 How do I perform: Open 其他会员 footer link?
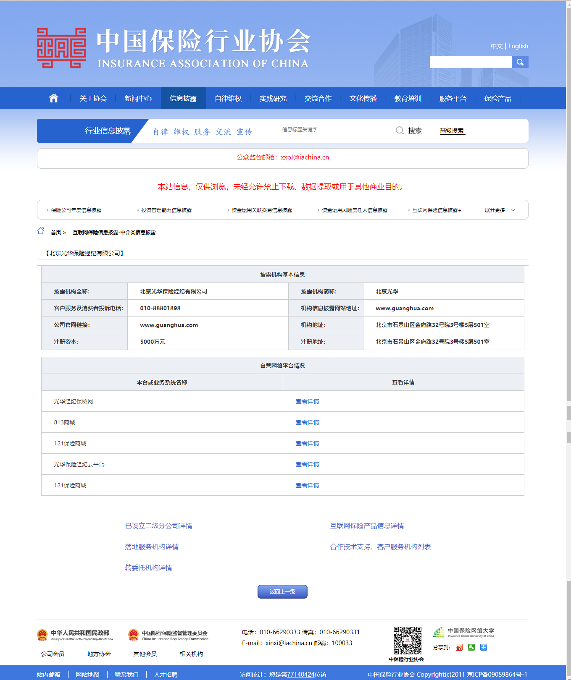click(x=145, y=654)
